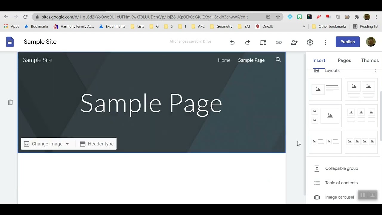Switch to the Themes tab
The image size is (382, 215).
(x=370, y=60)
